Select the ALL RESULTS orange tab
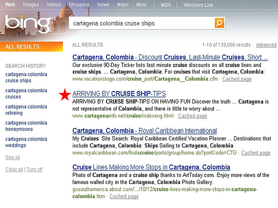278x208 pixels. pyautogui.click(x=32, y=47)
